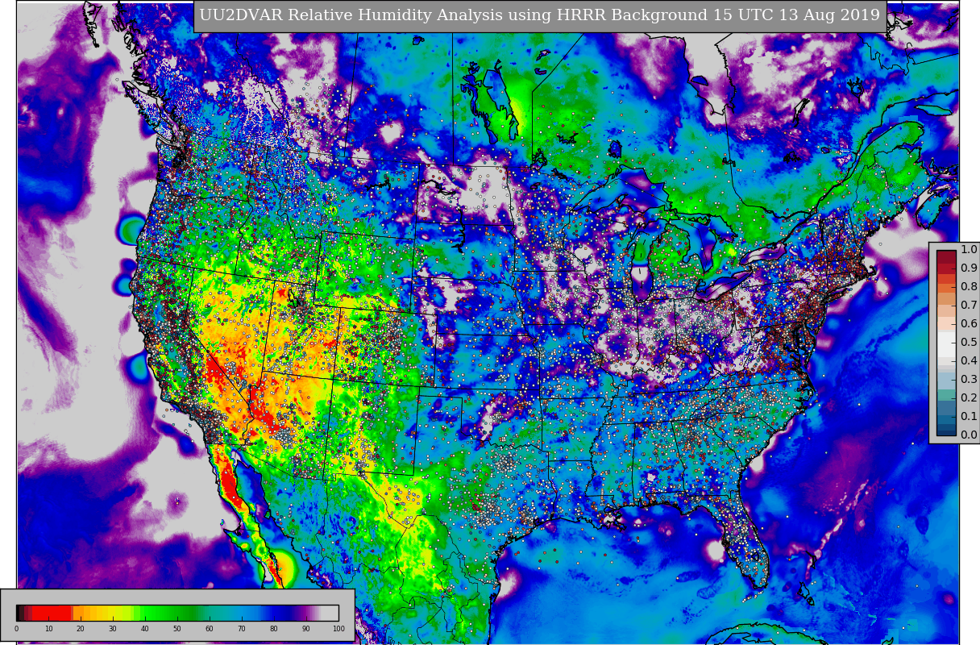
Task: Pick the white middle swatch of right colorbar
Action: [x=946, y=343]
